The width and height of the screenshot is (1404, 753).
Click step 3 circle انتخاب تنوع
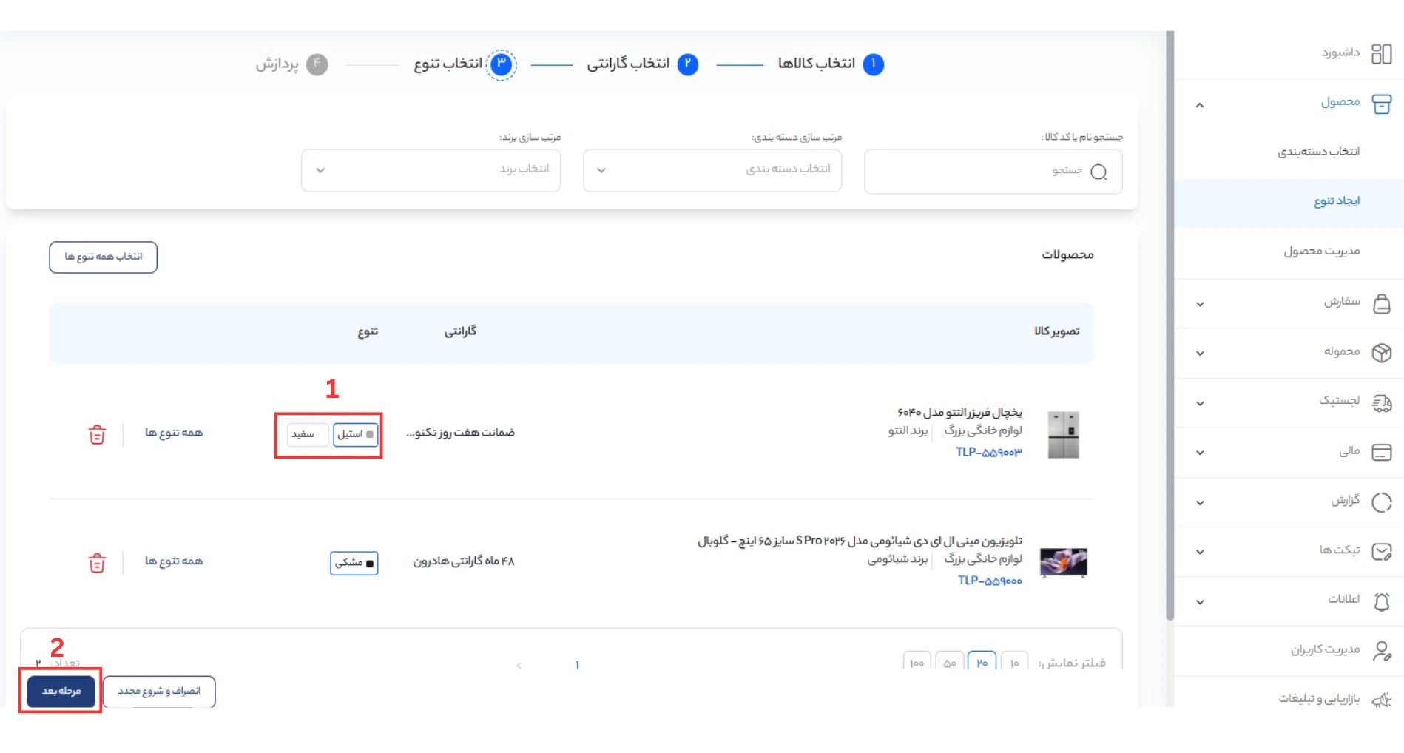(502, 64)
